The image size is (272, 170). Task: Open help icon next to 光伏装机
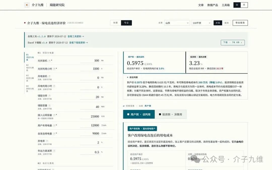[49, 61]
